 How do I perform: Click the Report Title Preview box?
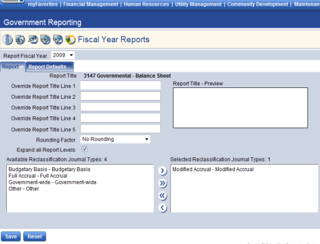tap(240, 108)
